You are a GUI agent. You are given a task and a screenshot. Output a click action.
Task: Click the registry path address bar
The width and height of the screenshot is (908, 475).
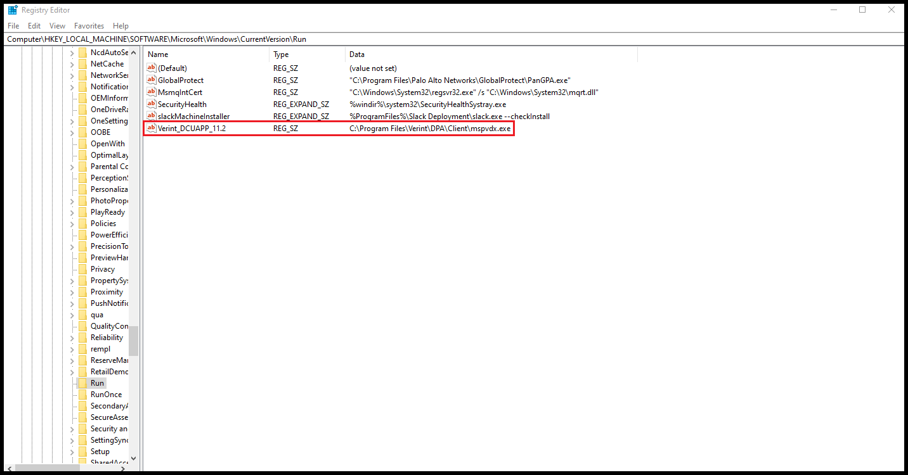click(x=454, y=39)
